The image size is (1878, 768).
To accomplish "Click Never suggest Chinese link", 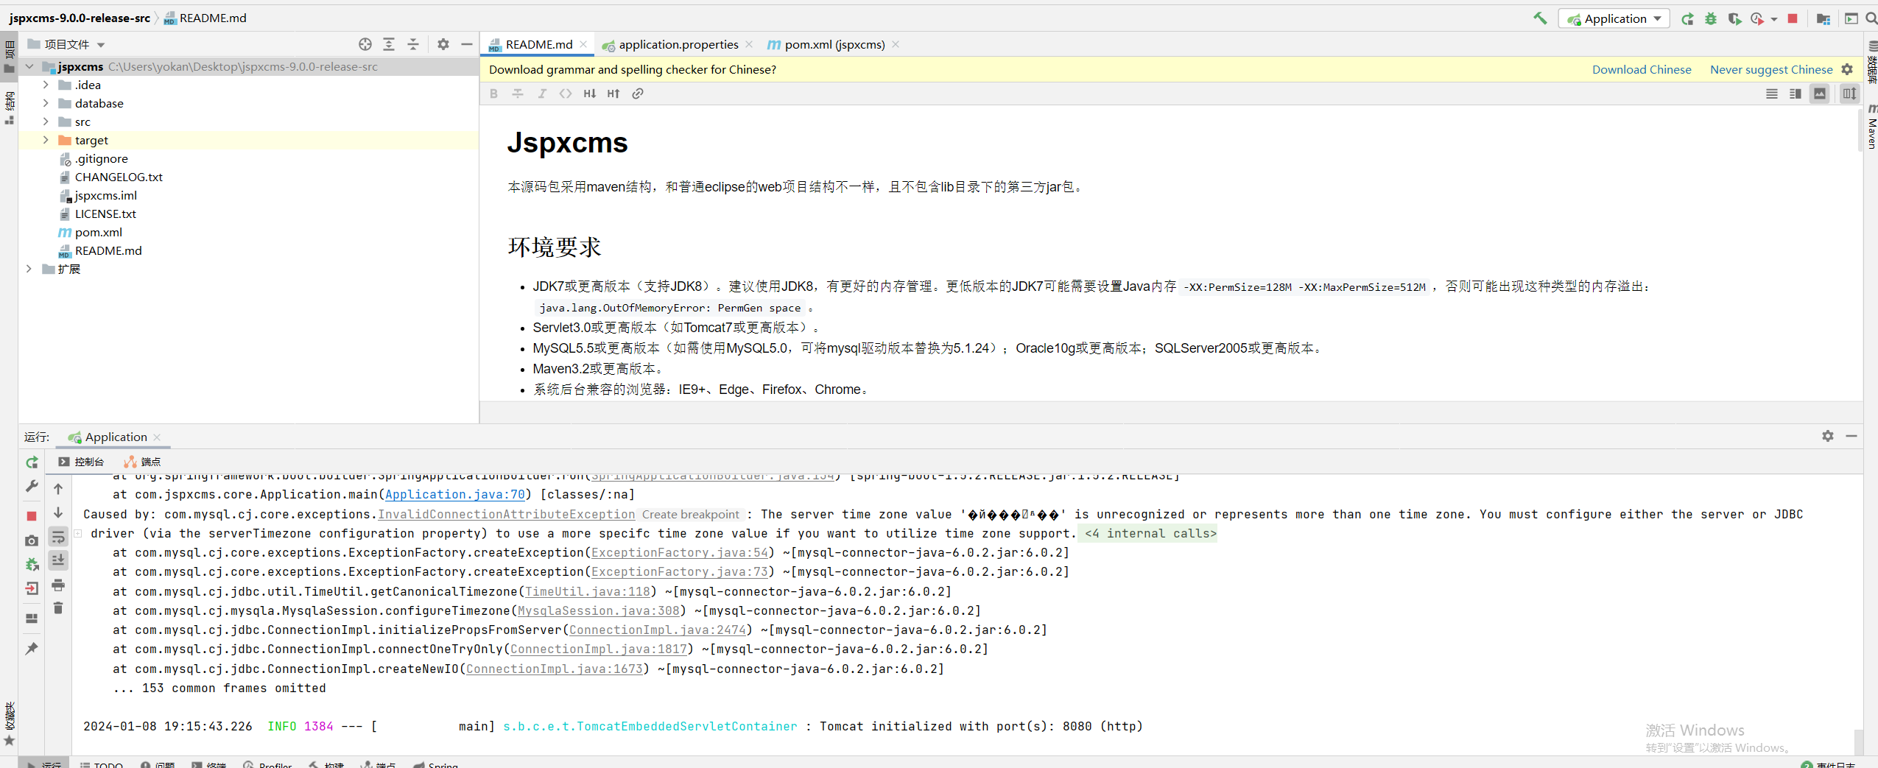I will [x=1771, y=69].
